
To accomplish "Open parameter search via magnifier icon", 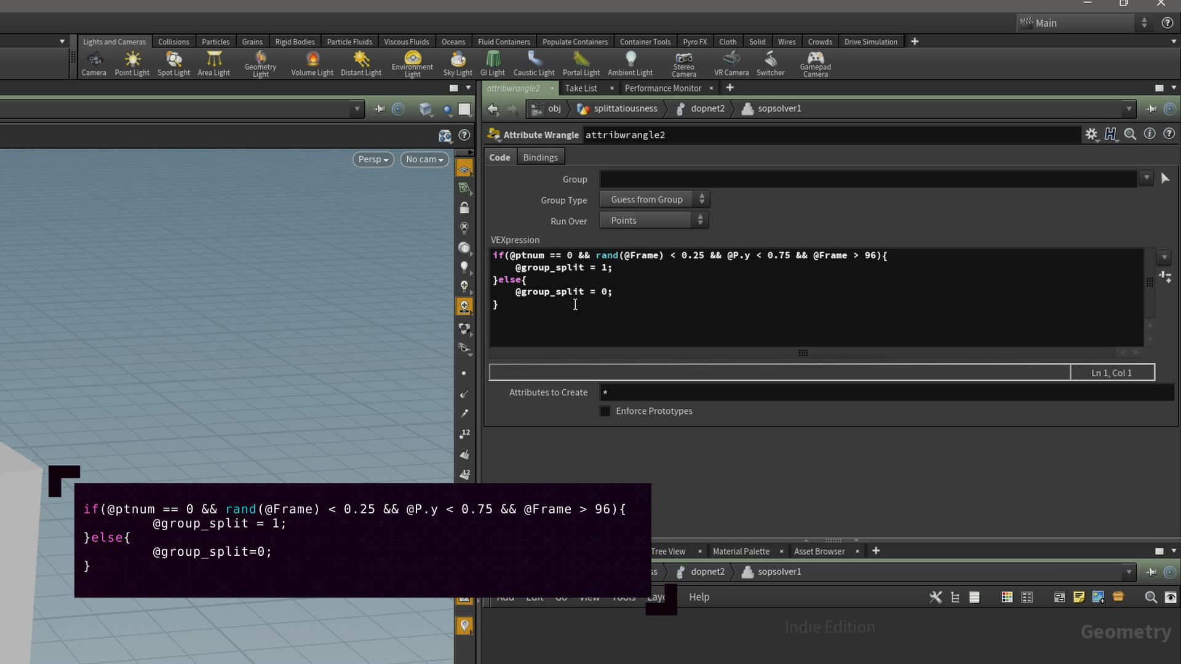I will pos(1131,134).
